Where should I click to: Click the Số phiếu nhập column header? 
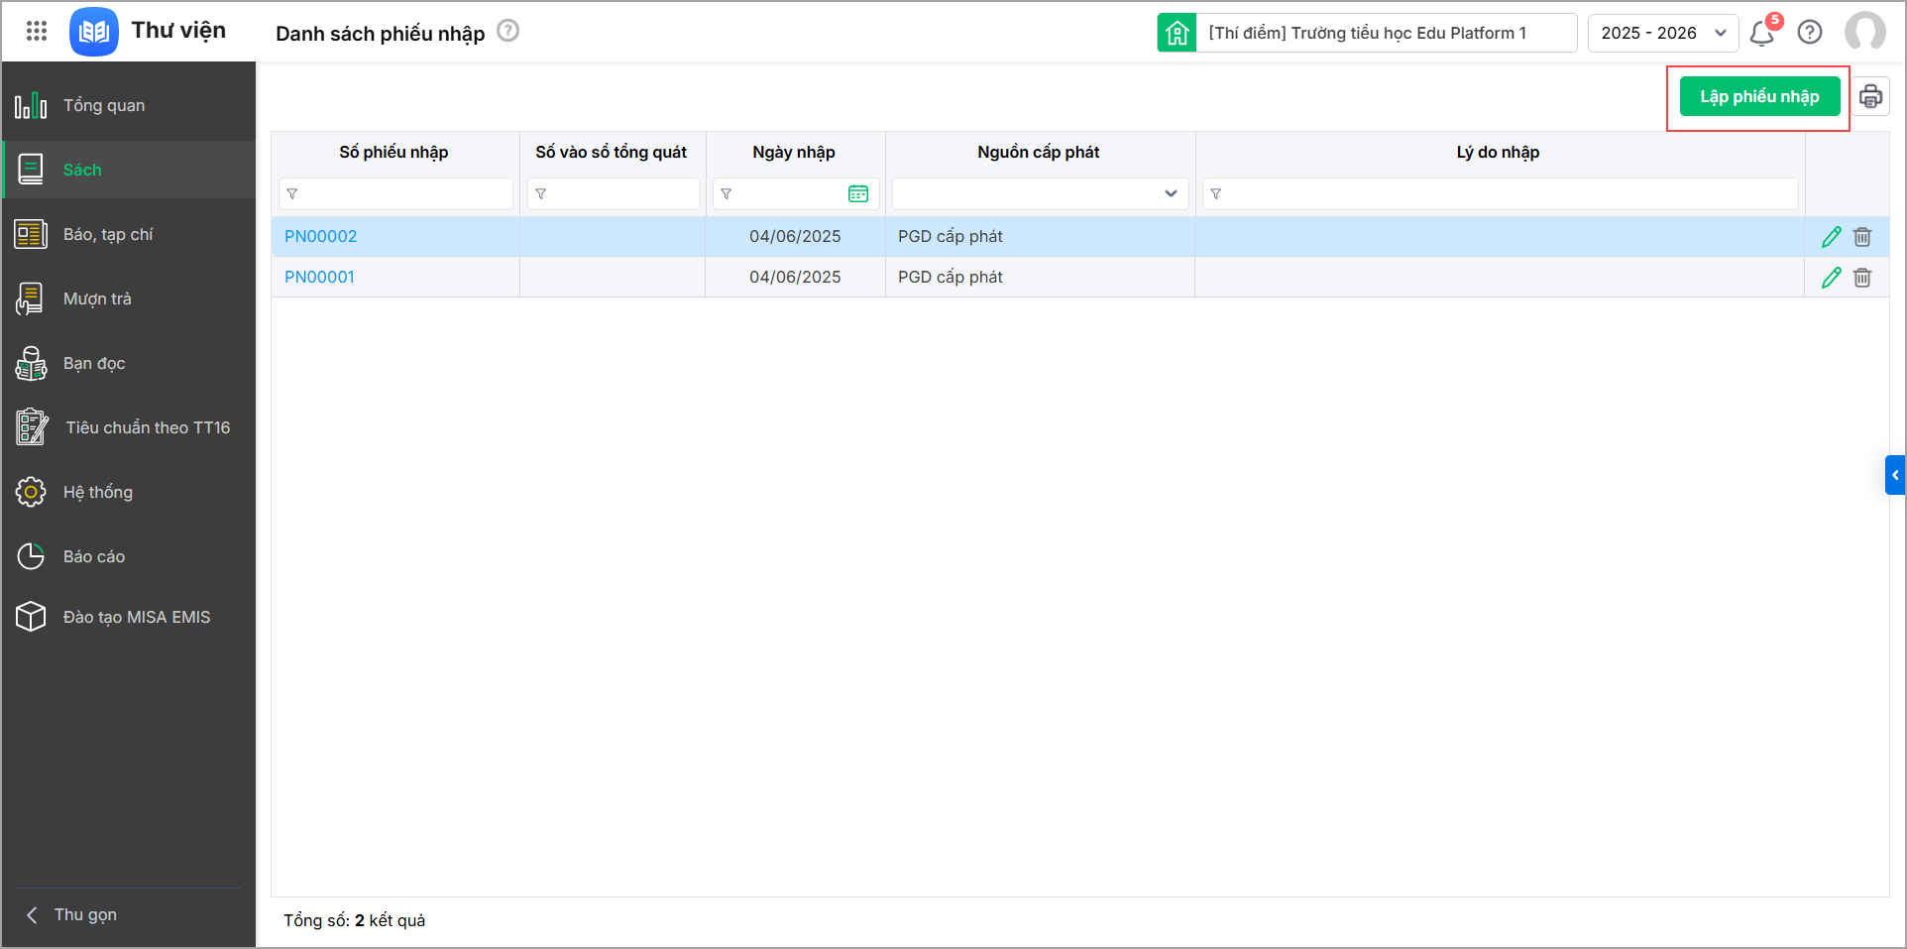(x=393, y=152)
